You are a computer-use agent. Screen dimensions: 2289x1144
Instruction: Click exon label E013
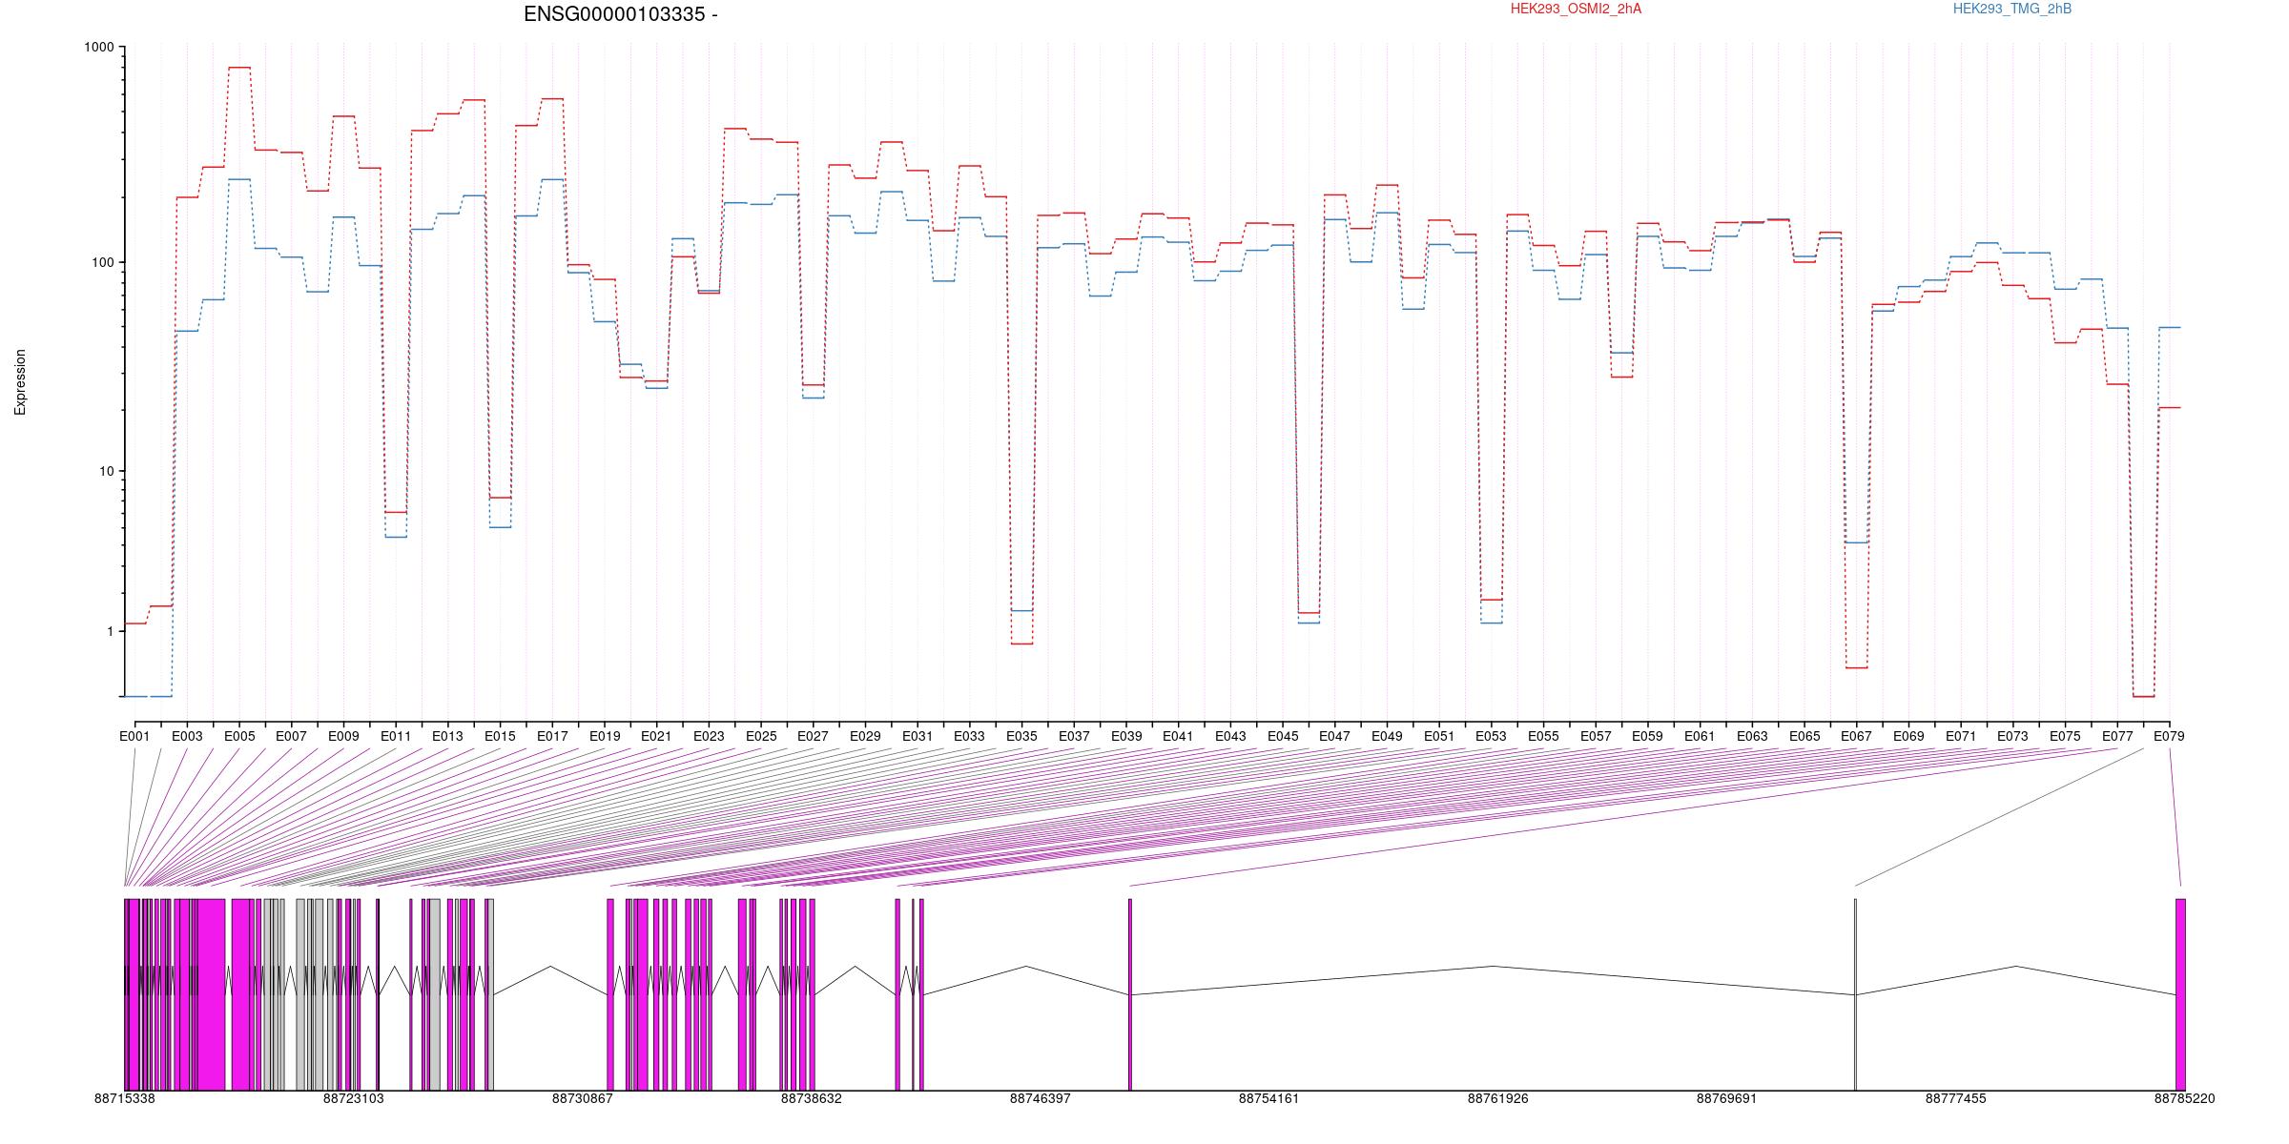tap(447, 736)
